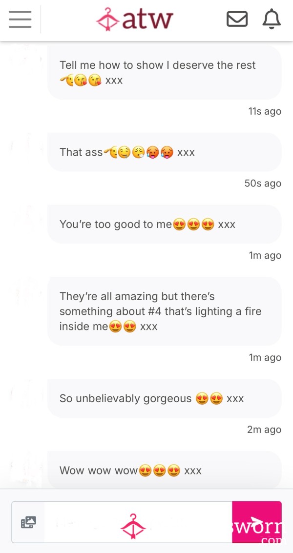Focus the message text input field
293x553 pixels.
138,522
